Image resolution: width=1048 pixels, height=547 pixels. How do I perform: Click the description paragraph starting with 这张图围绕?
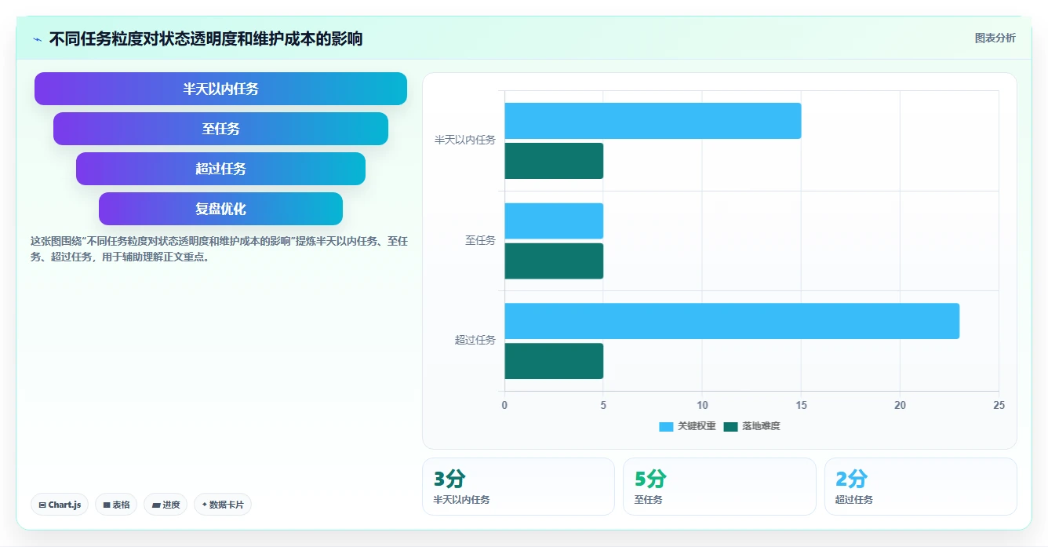click(x=219, y=249)
